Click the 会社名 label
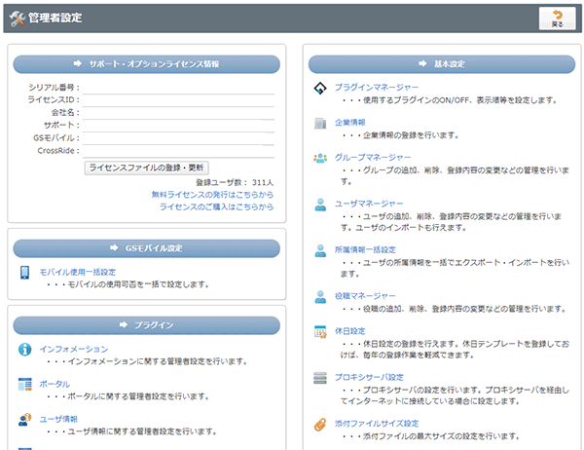This screenshot has width=584, height=450. [65, 113]
